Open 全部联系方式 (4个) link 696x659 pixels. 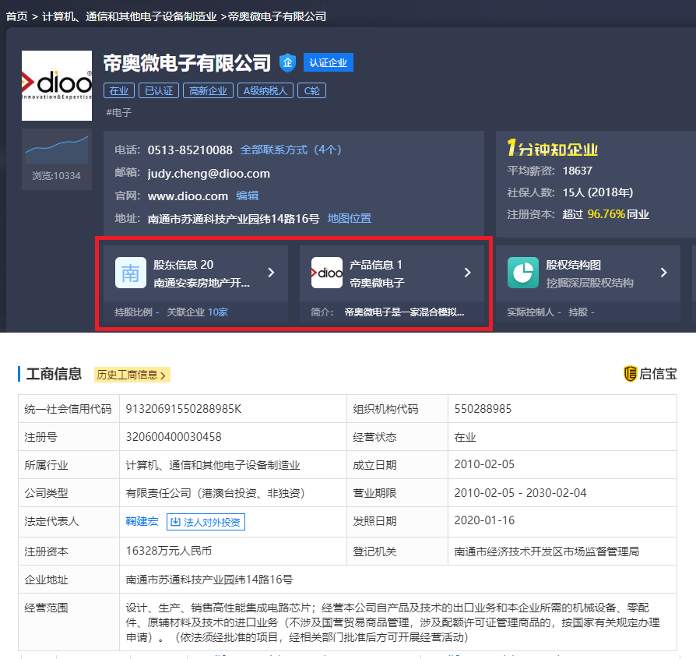290,150
